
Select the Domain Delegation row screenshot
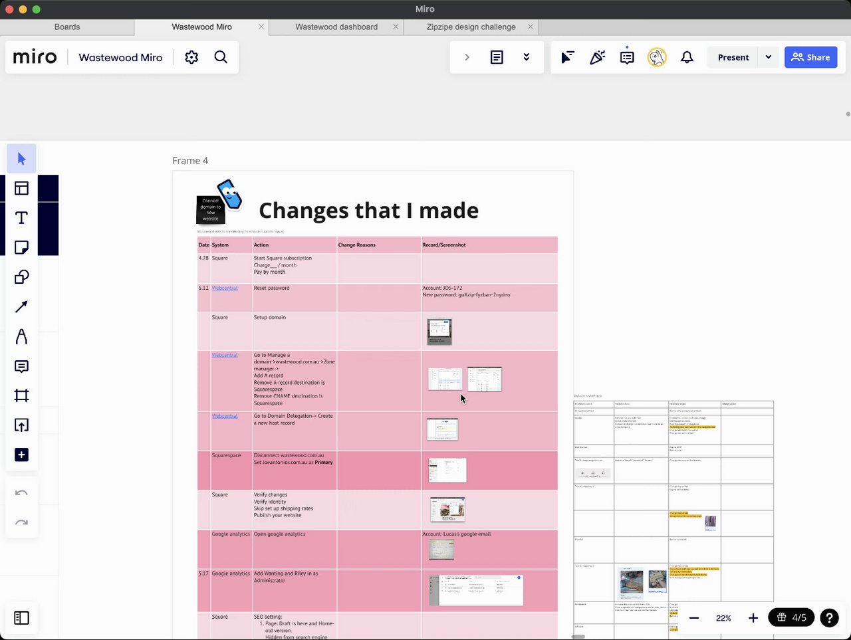point(442,429)
